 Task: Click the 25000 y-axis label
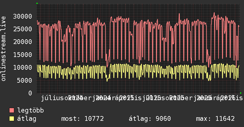(23, 29)
